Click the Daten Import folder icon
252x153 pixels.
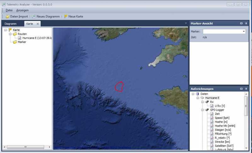coord(7,17)
